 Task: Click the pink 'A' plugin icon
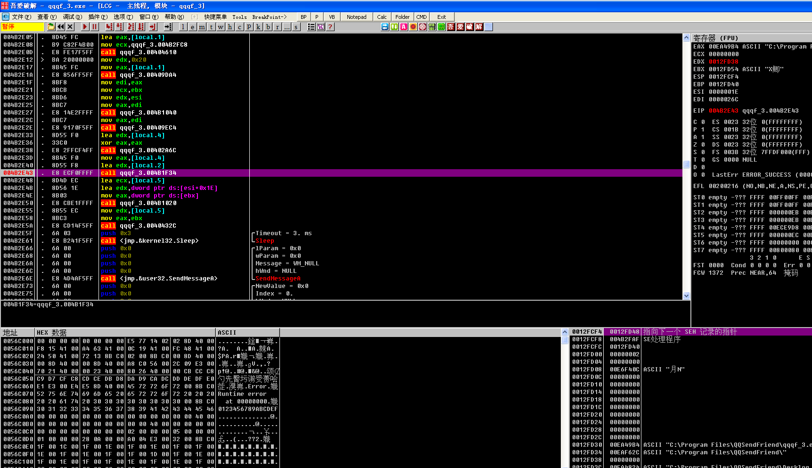(x=403, y=27)
